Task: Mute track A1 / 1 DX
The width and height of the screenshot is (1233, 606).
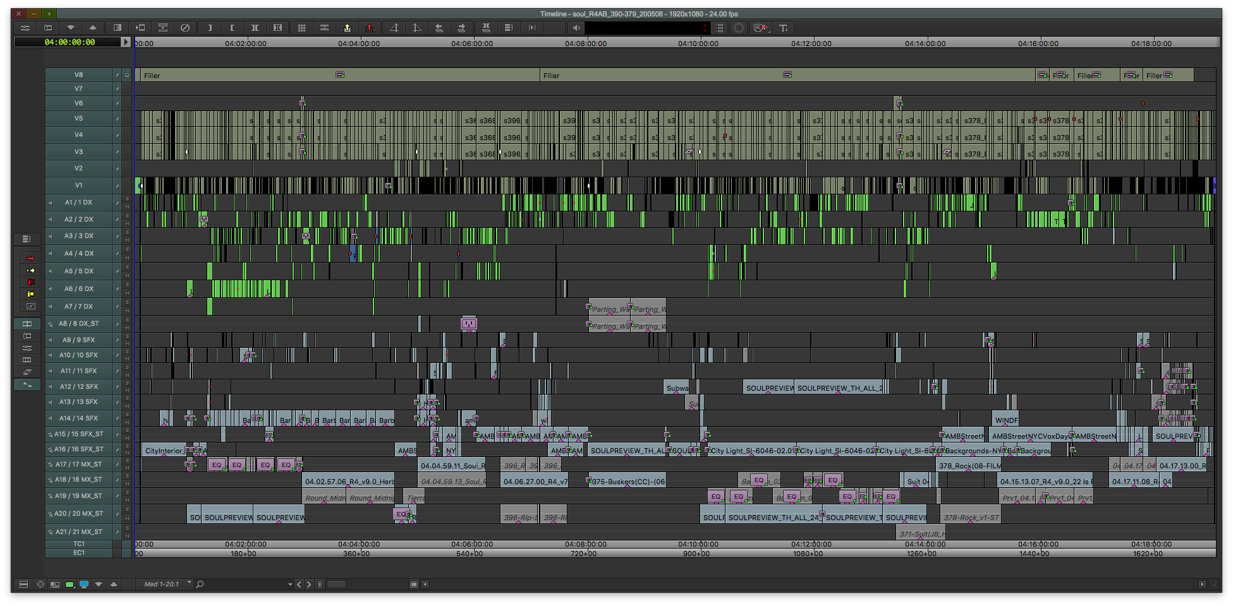Action: click(127, 206)
